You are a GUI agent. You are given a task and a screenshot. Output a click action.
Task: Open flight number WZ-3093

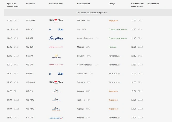coord(30,20)
